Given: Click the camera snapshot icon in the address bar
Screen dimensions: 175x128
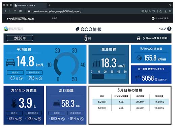Looking at the screenshot, I should pyautogui.click(x=143, y=11).
